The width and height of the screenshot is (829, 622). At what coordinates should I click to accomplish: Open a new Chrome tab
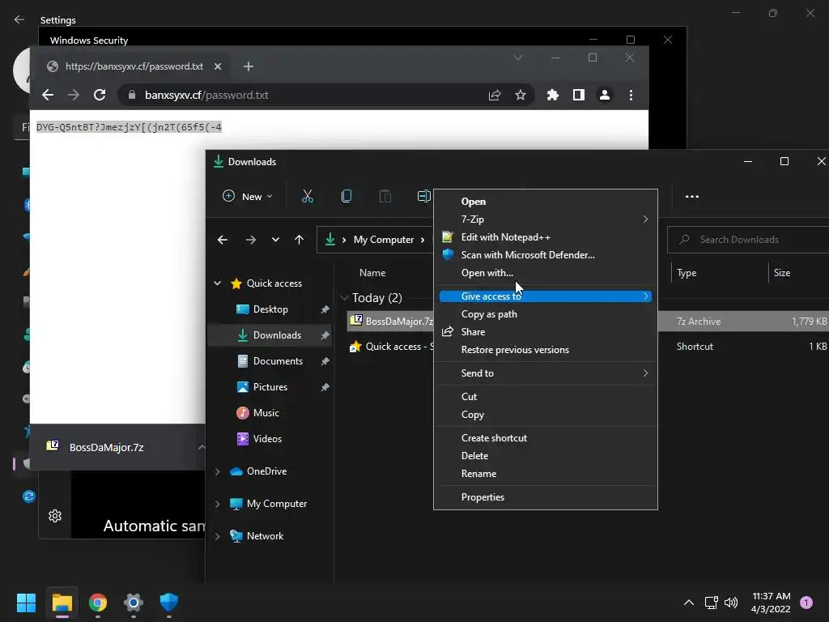(x=249, y=66)
